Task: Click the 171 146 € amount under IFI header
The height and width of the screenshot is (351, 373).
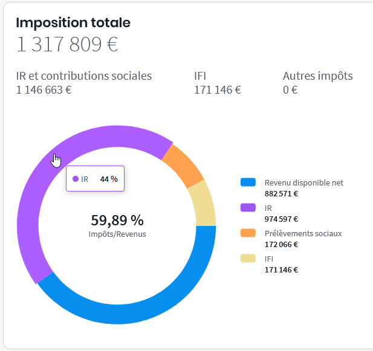Action: point(218,90)
